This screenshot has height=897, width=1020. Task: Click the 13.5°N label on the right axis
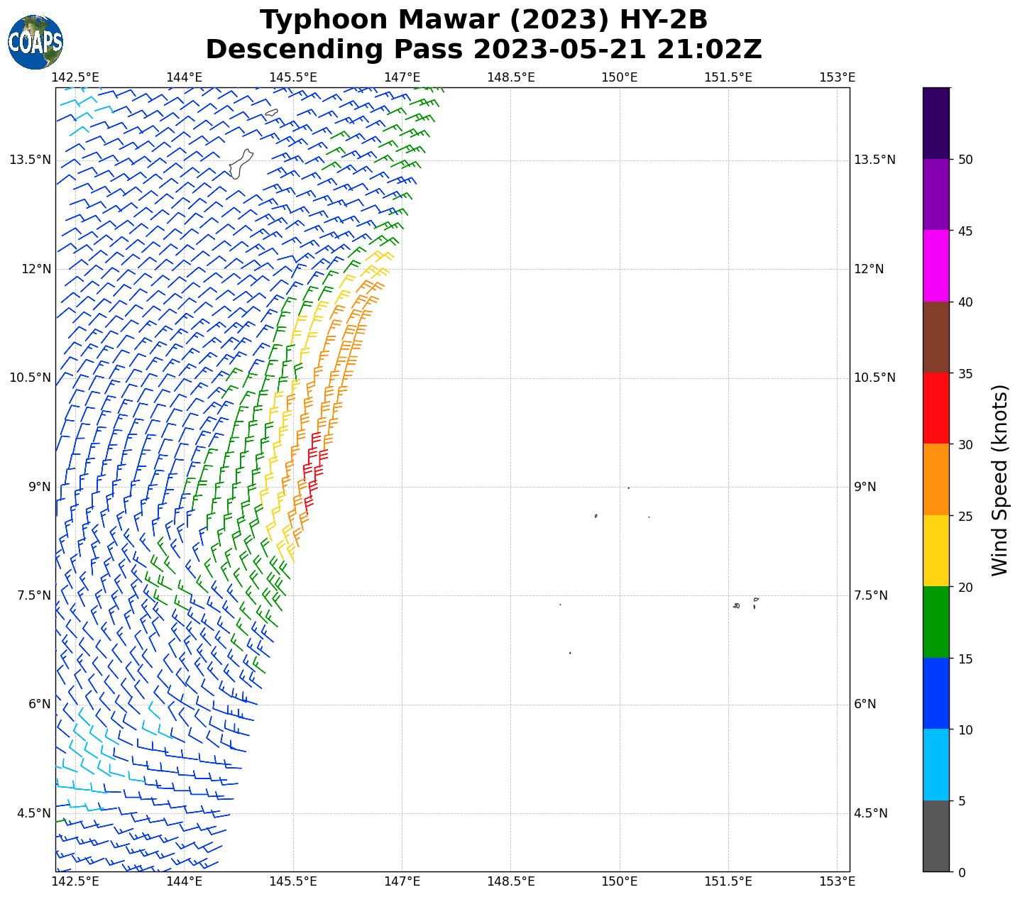pos(874,160)
